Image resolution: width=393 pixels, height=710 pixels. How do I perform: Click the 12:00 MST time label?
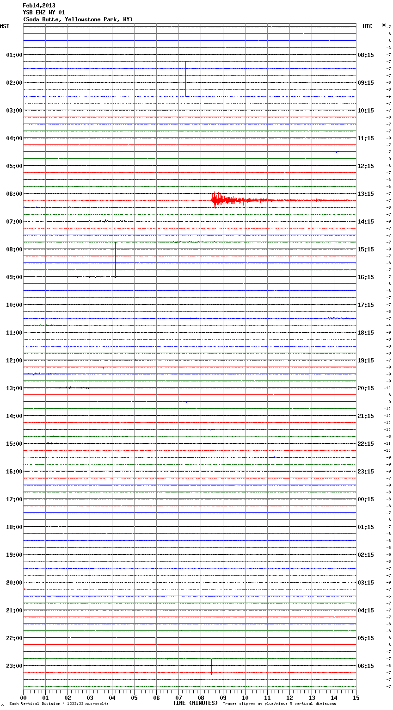pos(14,361)
